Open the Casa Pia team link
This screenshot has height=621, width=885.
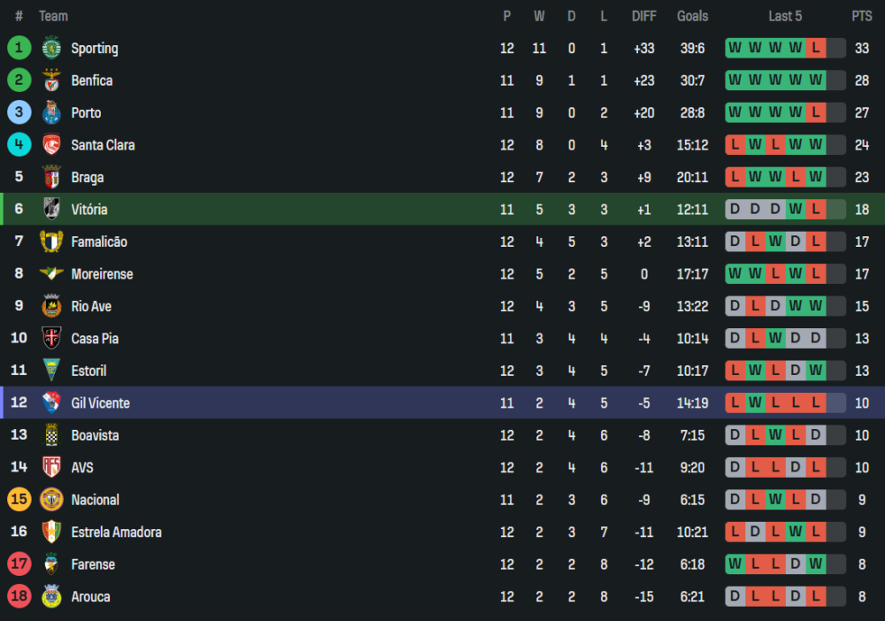[x=95, y=339]
